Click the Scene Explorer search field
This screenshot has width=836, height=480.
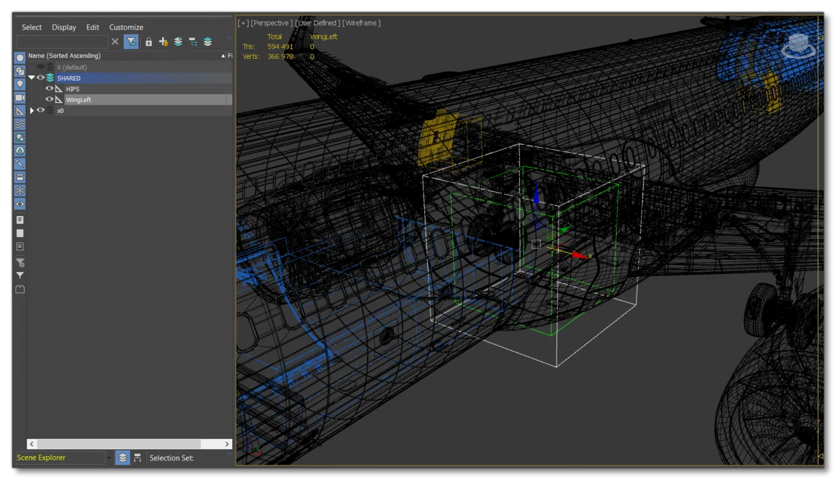61,42
